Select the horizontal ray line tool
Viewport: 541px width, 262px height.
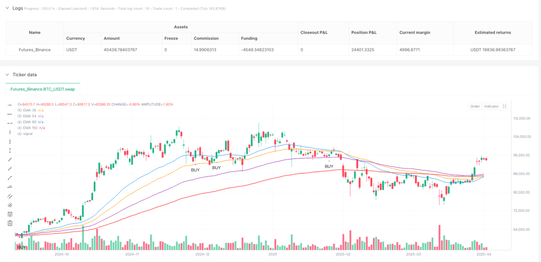click(x=10, y=114)
